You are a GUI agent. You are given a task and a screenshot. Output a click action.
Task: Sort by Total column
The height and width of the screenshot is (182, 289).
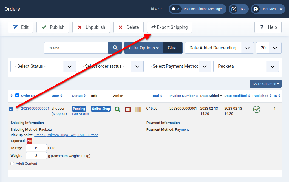pos(157,96)
